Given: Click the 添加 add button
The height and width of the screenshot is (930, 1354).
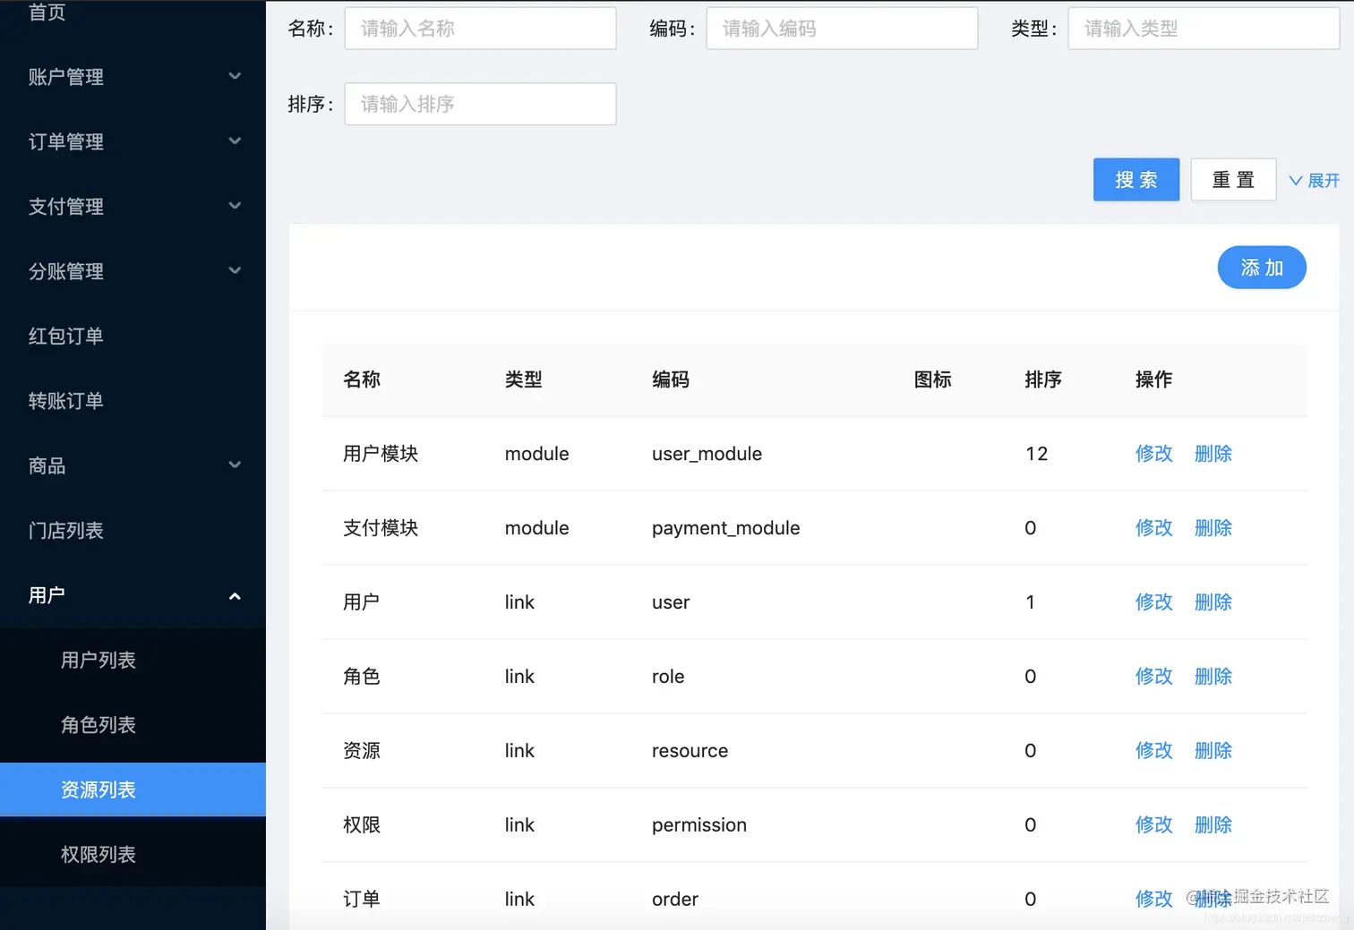Looking at the screenshot, I should click(x=1262, y=267).
